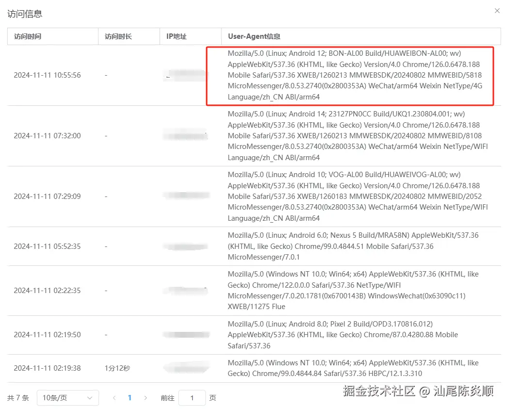Image resolution: width=505 pixels, height=409 pixels.
Task: Click the previous page arrow
Action: coord(114,397)
